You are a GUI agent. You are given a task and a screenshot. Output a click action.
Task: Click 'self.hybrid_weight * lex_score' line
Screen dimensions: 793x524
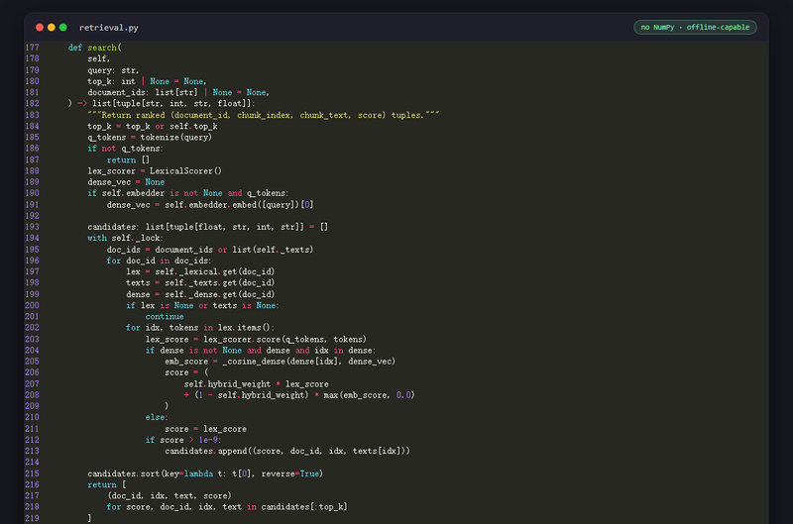click(x=256, y=384)
